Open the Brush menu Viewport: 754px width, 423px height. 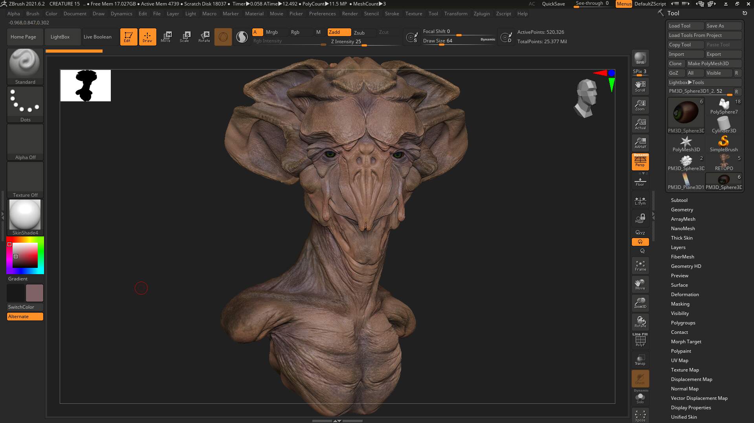[x=33, y=13]
